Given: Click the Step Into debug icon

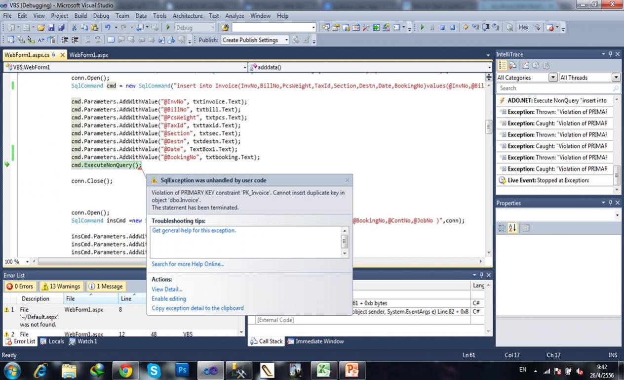Looking at the screenshot, I should coord(475,28).
